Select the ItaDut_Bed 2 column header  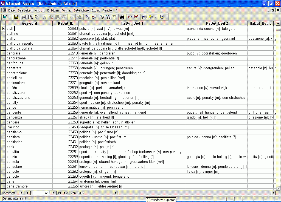click(217, 23)
